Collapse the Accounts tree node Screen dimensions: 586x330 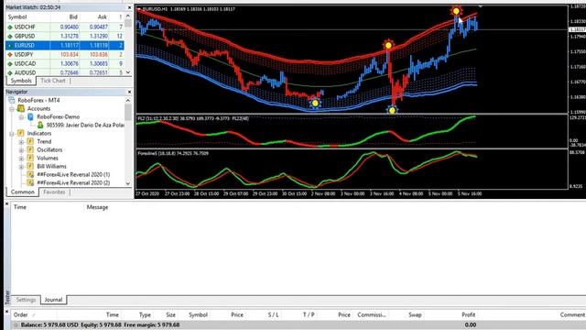[12, 109]
